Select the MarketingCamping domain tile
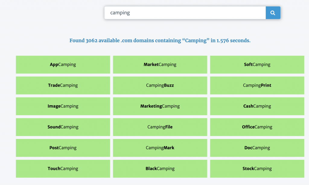The image size is (309, 185). (160, 106)
